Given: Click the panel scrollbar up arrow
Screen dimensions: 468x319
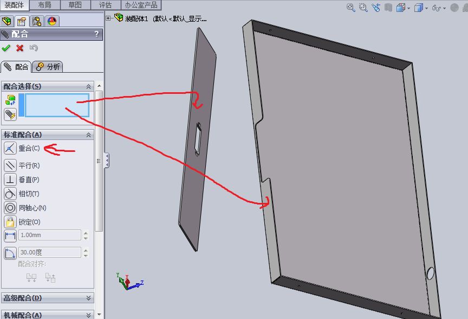Looking at the screenshot, I should click(99, 86).
